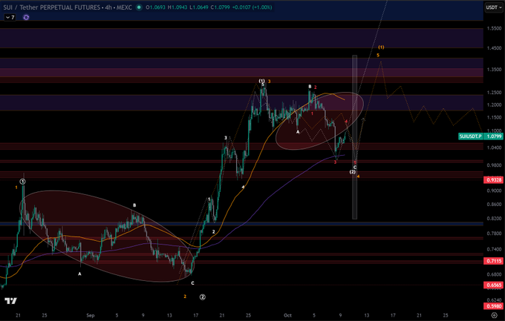
Task: Select the orange (1) wave label at top
Action: (381, 47)
